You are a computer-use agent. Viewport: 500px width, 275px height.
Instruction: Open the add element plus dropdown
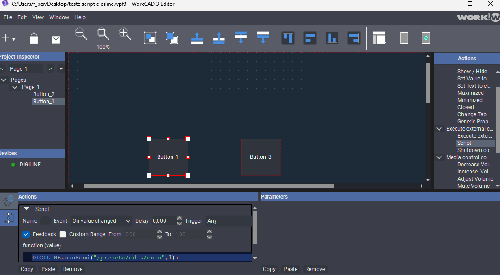(9, 38)
